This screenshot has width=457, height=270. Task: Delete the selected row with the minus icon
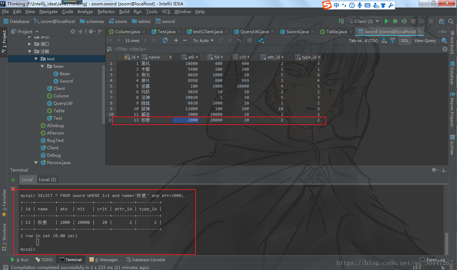pyautogui.click(x=185, y=40)
